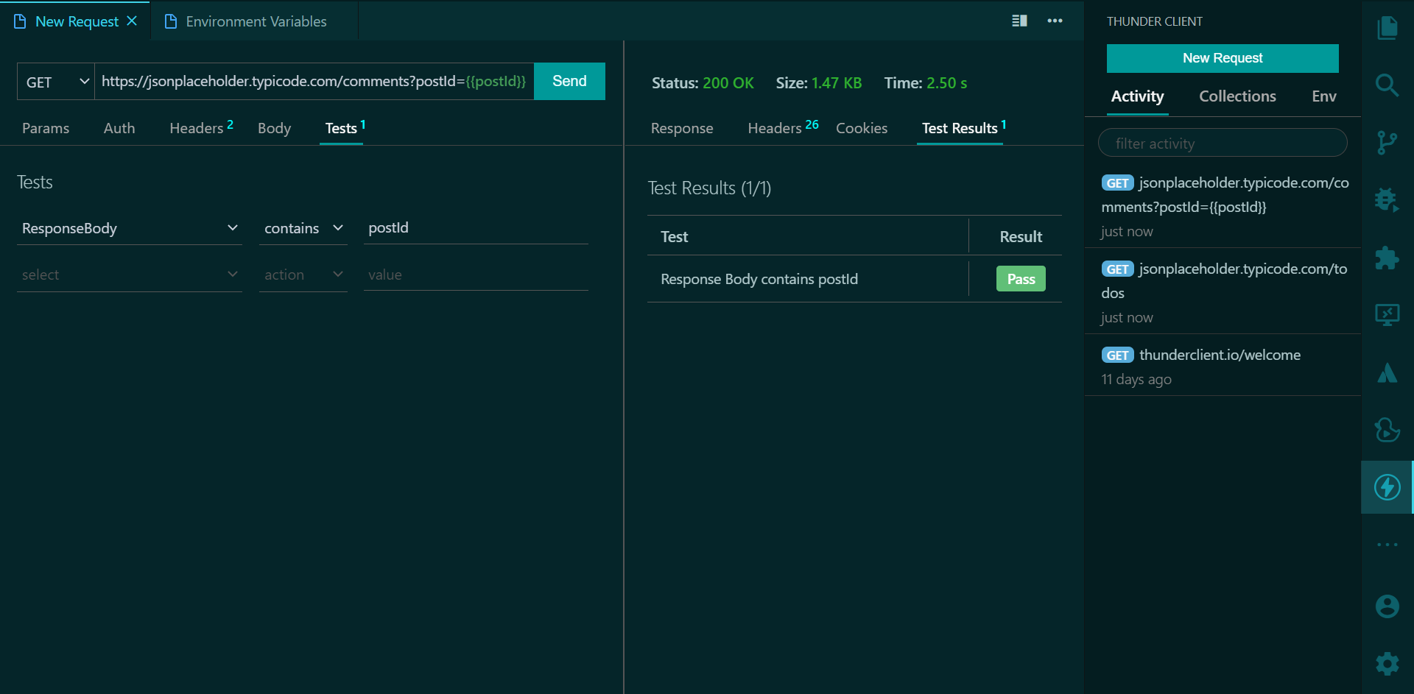Open the response Headers tab with 26 count
This screenshot has width=1414, height=694.
pyautogui.click(x=783, y=128)
